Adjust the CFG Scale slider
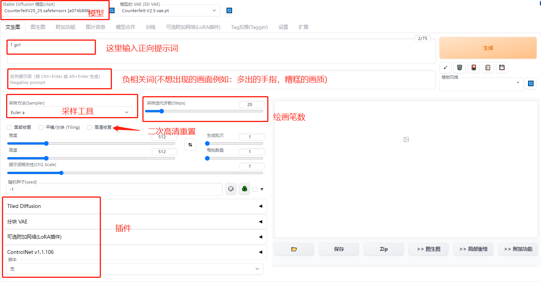Image resolution: width=541 pixels, height=282 pixels. coord(135,173)
